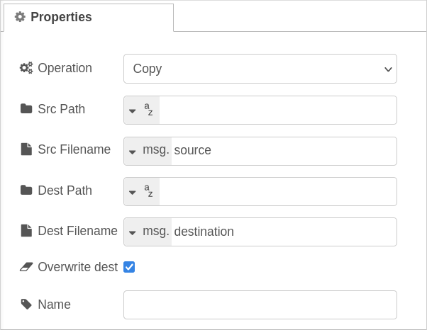427x330 pixels.
Task: Click the Overwrite dest eraser icon
Action: click(26, 267)
